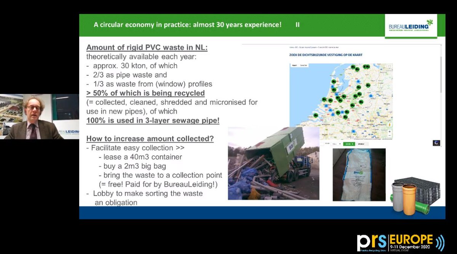The image size is (457, 254).
Task: Click the slide title 'A circular economy in practice'
Action: click(187, 25)
